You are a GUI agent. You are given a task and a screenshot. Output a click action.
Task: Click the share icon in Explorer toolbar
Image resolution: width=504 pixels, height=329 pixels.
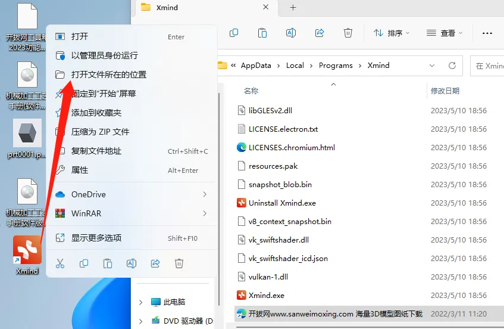coord(320,33)
